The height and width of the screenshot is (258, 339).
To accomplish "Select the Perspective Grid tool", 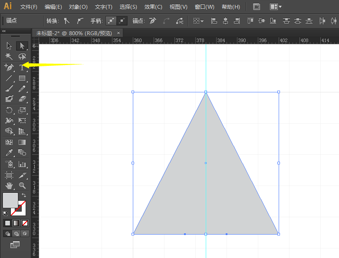I will point(22,131).
